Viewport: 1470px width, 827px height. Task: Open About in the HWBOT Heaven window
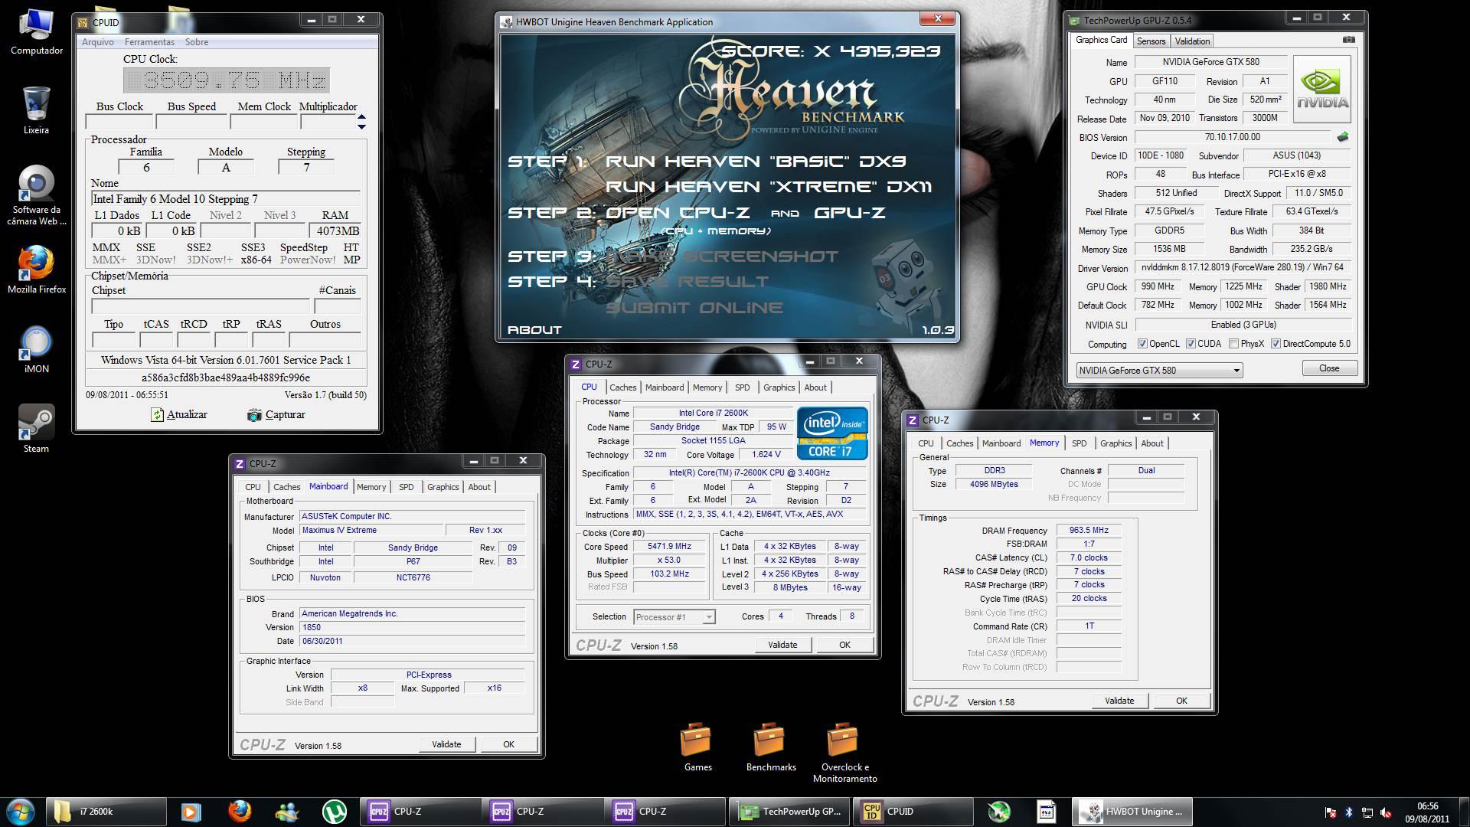534,330
